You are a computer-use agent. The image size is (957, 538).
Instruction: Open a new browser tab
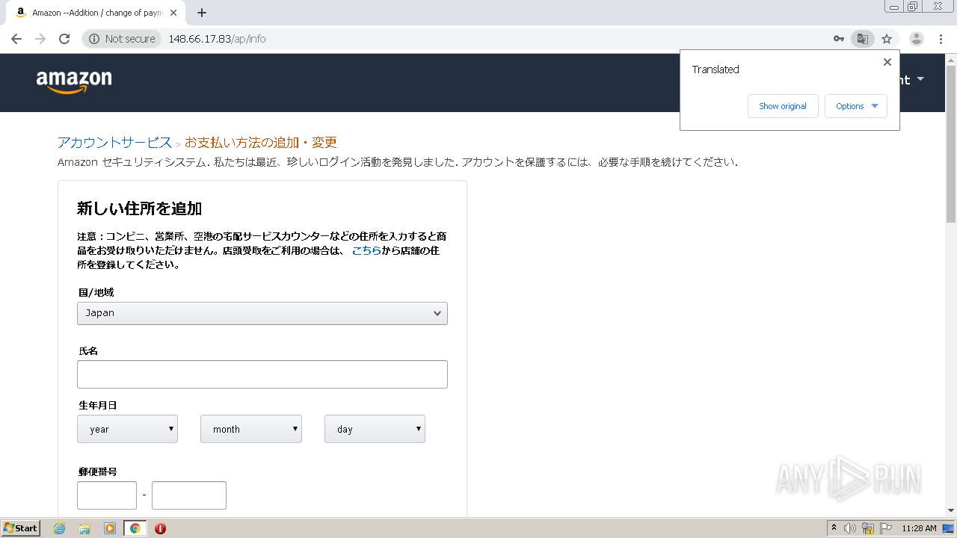tap(201, 13)
